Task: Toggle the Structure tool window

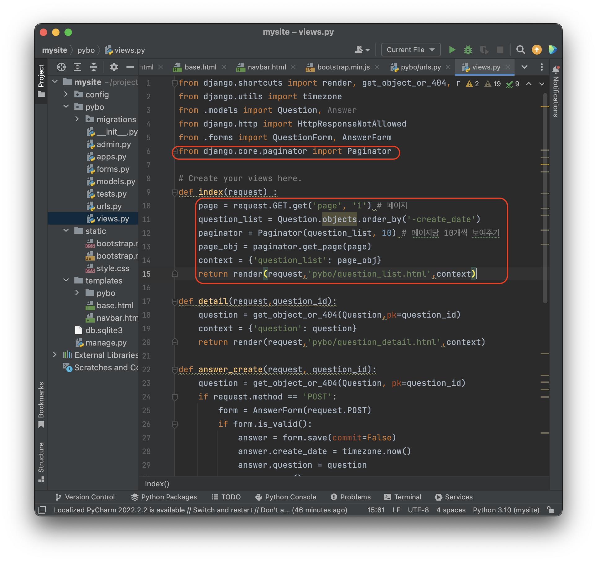Action: (41, 461)
